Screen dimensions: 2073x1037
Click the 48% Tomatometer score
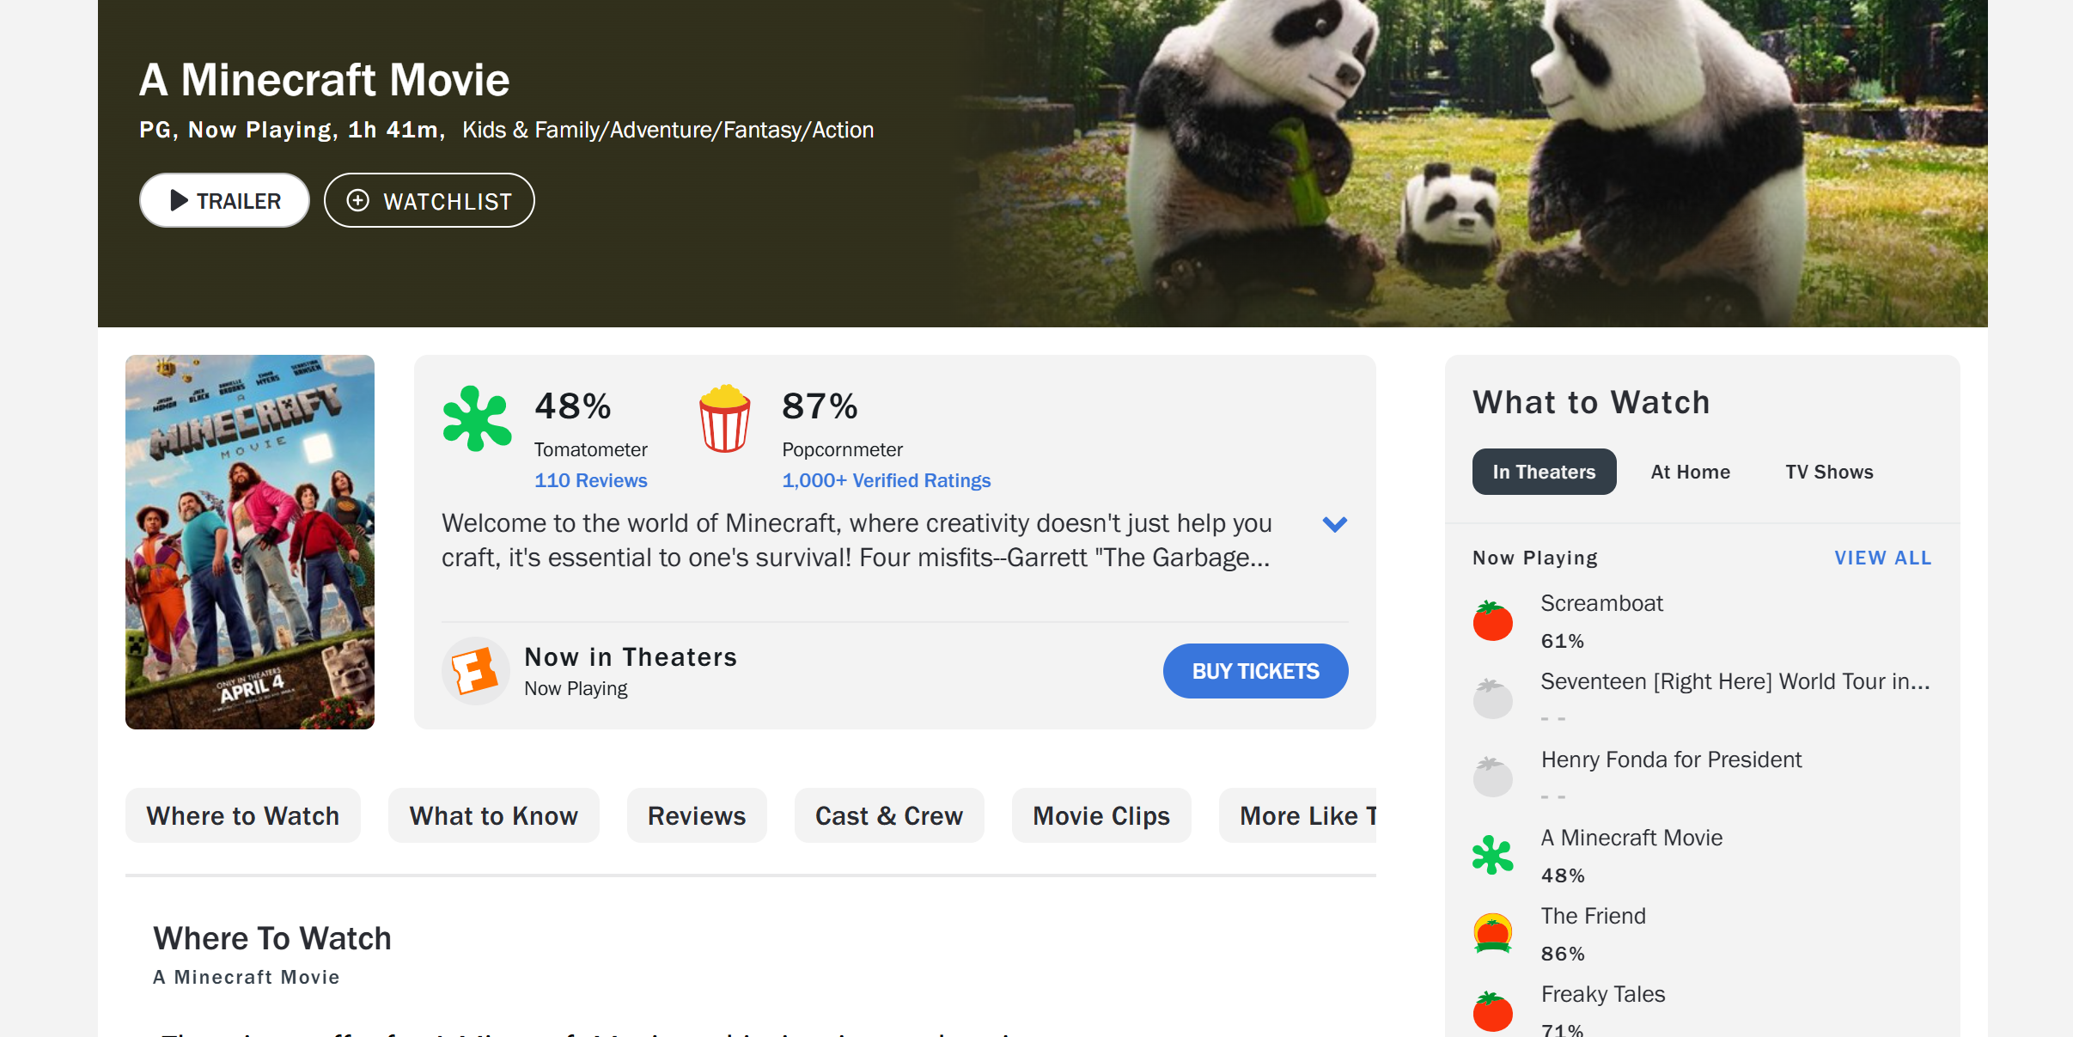573,406
